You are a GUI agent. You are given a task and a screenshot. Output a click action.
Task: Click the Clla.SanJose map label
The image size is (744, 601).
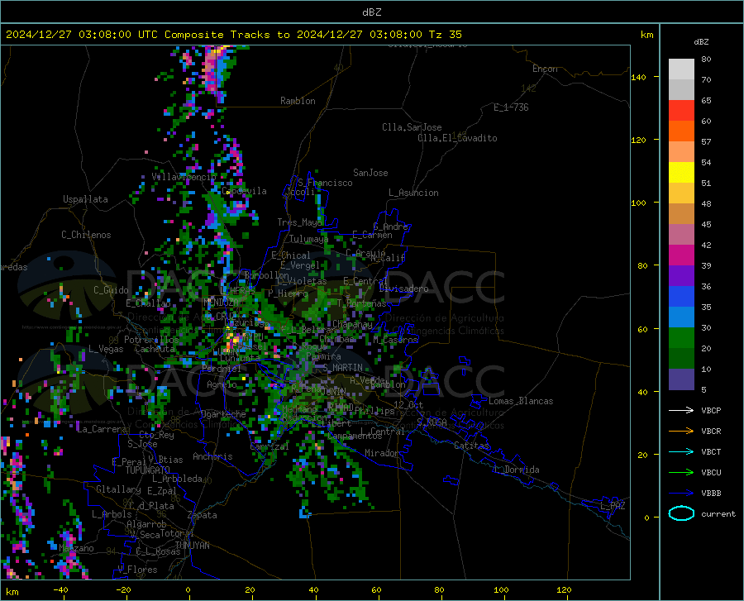412,127
